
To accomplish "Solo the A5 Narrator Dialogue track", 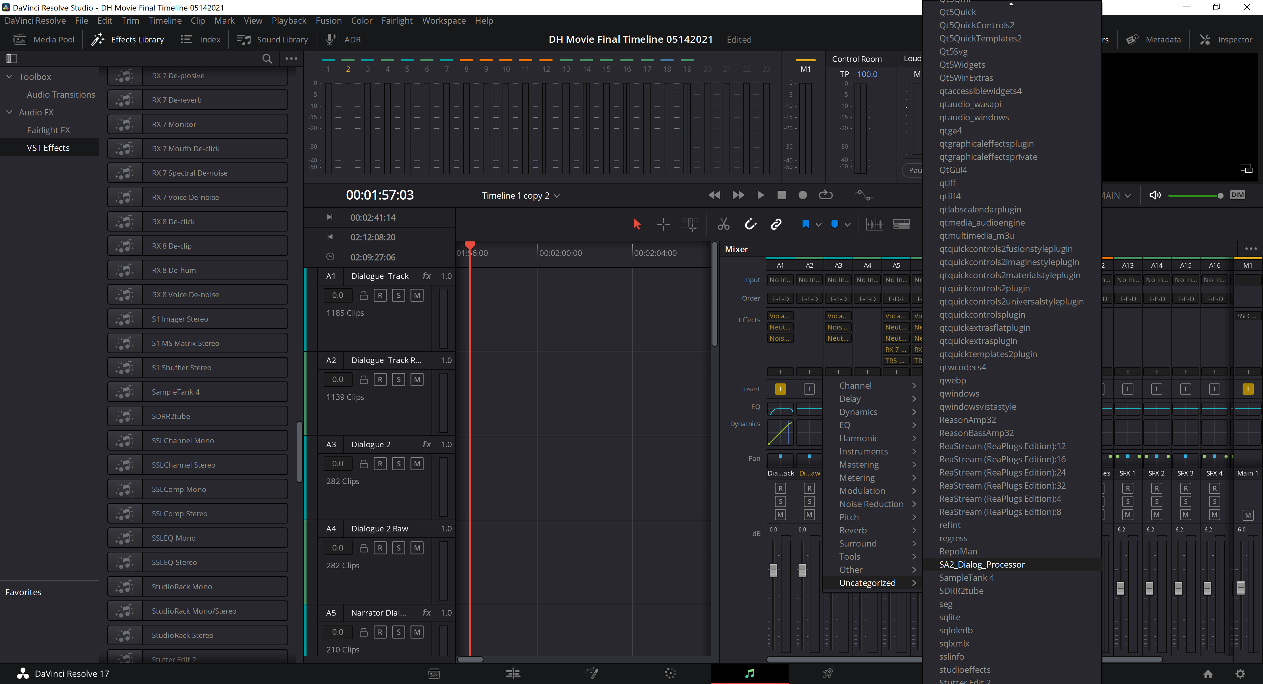I will 399,632.
